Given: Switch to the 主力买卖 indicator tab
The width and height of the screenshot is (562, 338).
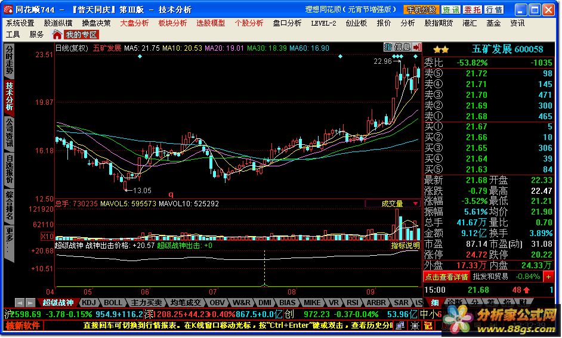Looking at the screenshot, I should (146, 303).
